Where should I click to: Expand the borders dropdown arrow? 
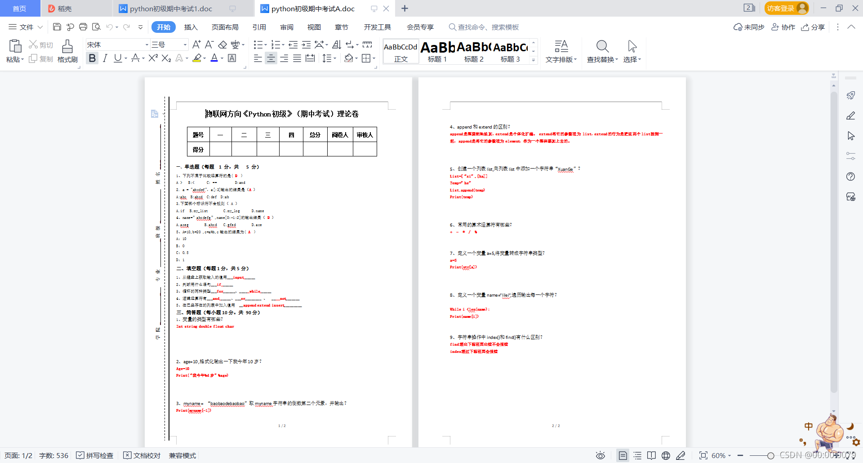374,58
